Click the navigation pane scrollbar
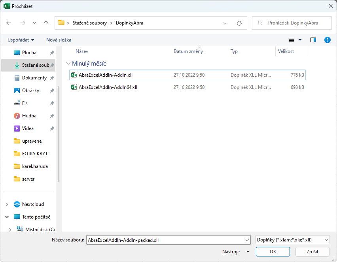This screenshot has width=337, height=262. [59, 134]
